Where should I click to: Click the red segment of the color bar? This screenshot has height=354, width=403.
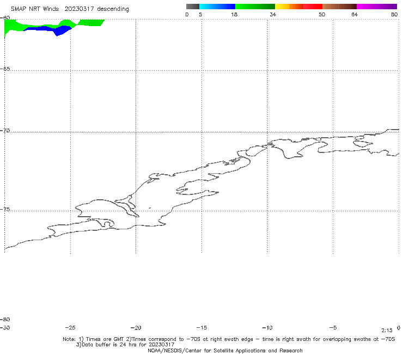click(x=313, y=7)
